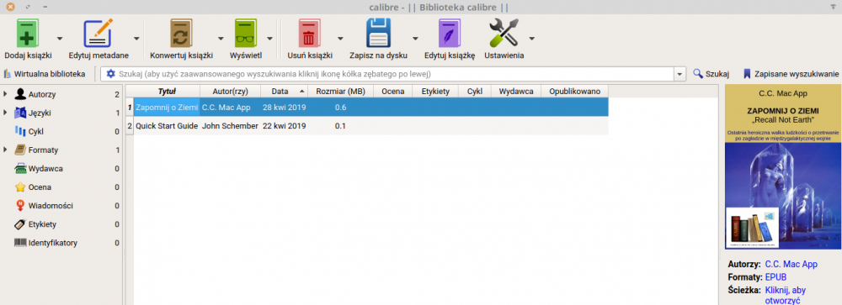Open dropdown arrow next to Ustawienia

(x=531, y=38)
